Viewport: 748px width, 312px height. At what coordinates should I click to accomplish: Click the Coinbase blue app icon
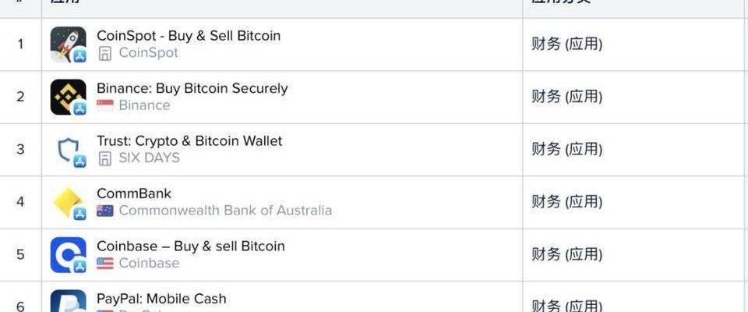pos(68,255)
